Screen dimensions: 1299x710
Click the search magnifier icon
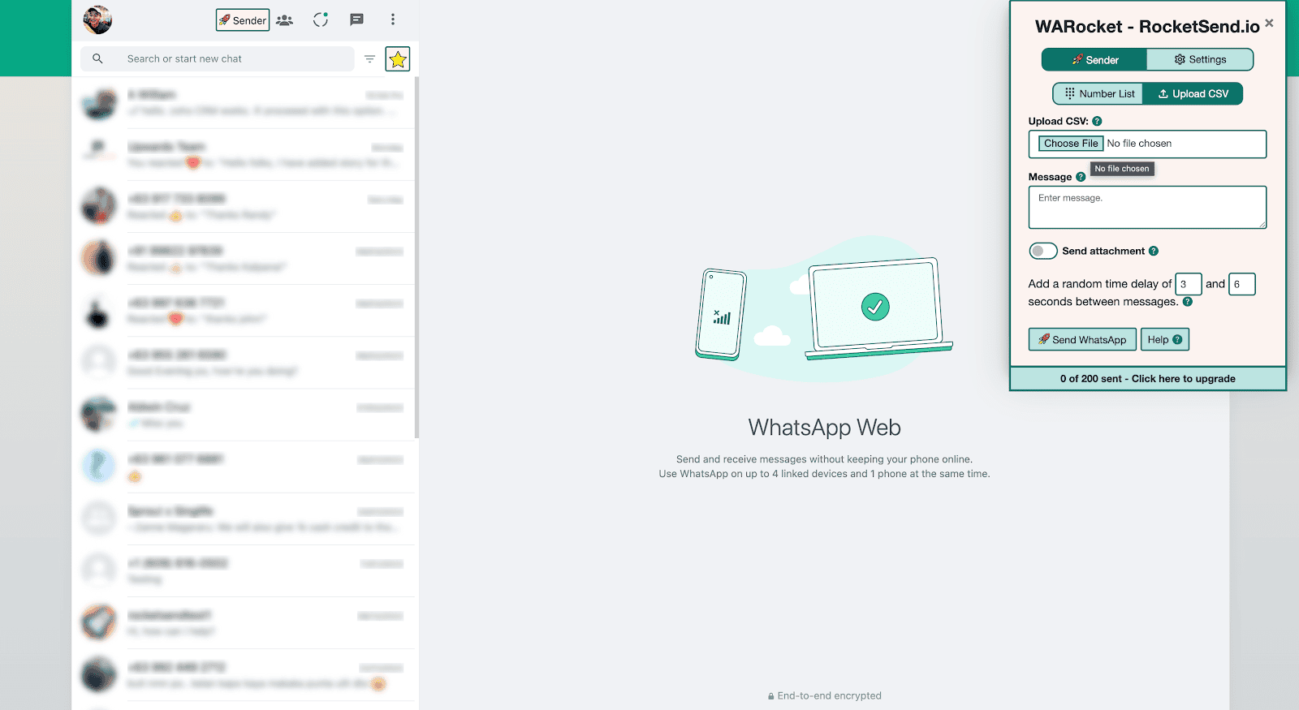(97, 58)
